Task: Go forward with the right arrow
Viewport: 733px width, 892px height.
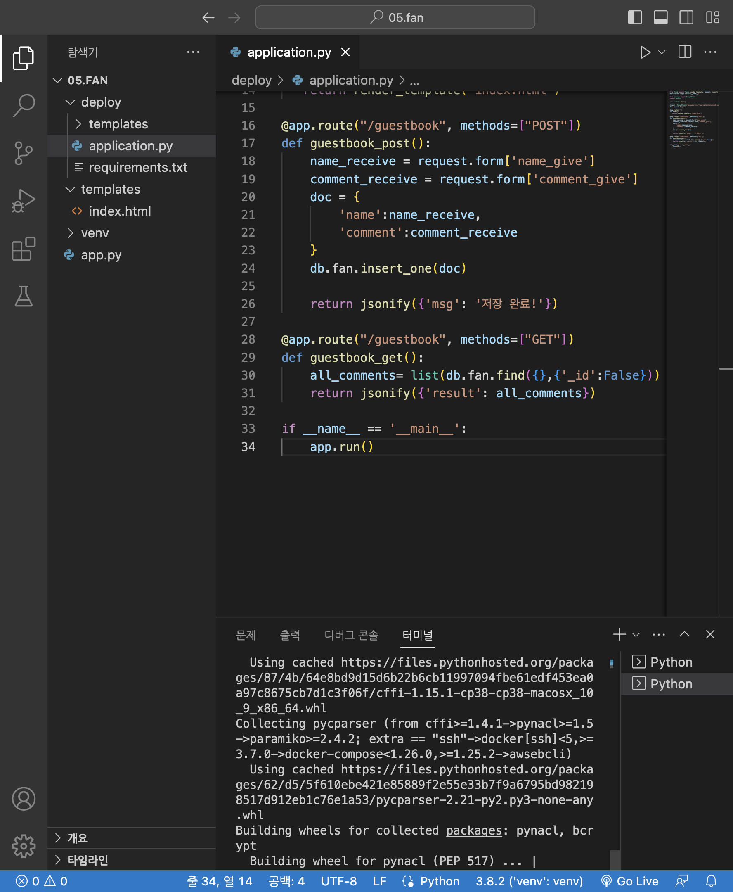Action: point(234,18)
